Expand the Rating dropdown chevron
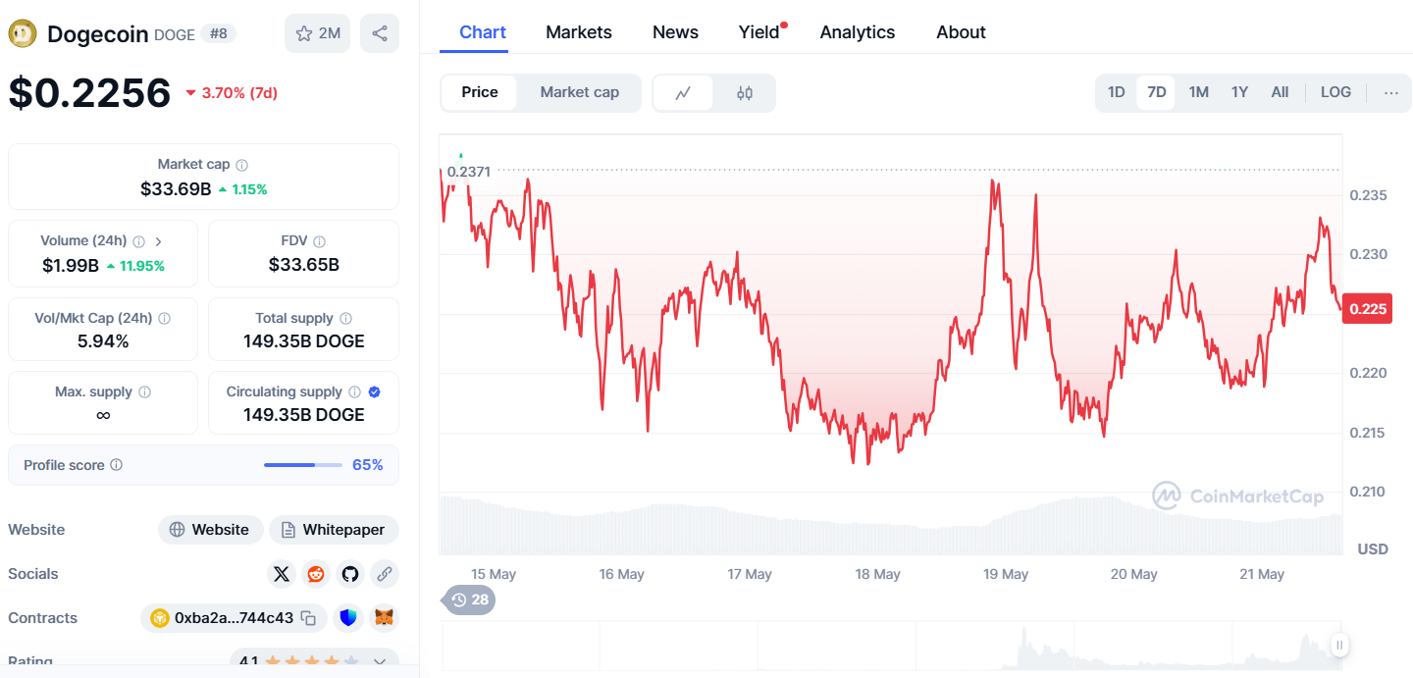The width and height of the screenshot is (1413, 678). click(x=380, y=662)
